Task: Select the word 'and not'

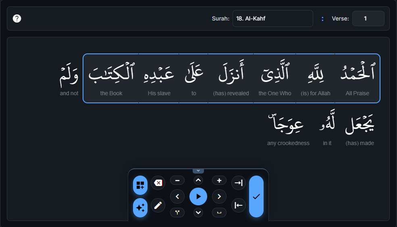Action: tap(69, 78)
